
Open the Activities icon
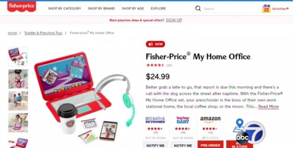pyautogui.click(x=266, y=9)
